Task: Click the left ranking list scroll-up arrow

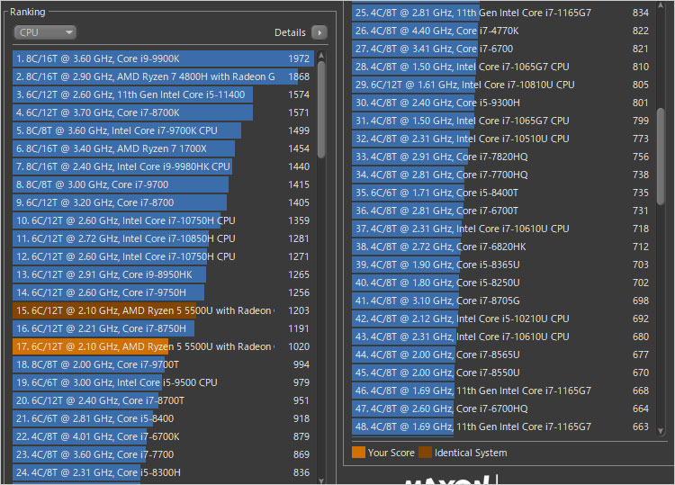Action: 320,56
